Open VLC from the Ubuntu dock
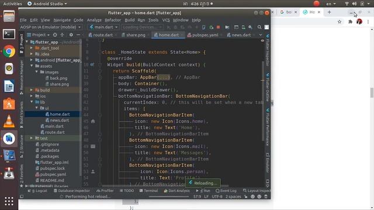Viewport: 374px width, 210px height. pyautogui.click(x=9, y=121)
